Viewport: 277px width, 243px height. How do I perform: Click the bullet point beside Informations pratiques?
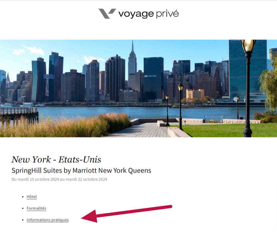(23, 220)
